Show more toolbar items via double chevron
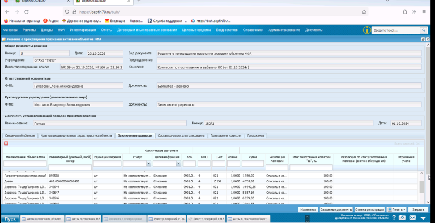This screenshot has width=435, height=223. tap(414, 12)
